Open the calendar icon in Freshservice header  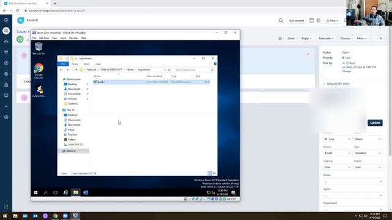[x=312, y=20]
